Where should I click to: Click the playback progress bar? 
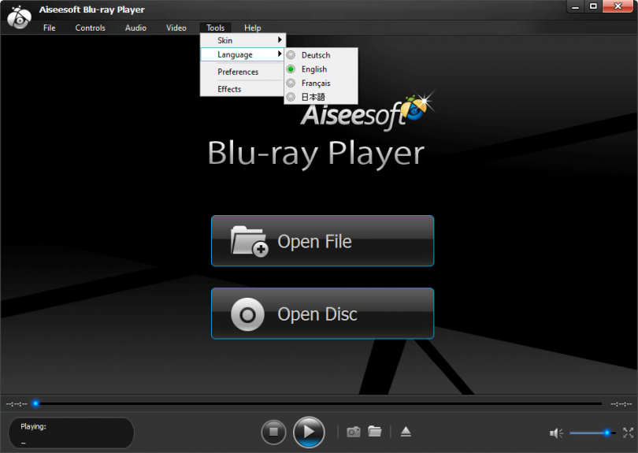click(317, 403)
